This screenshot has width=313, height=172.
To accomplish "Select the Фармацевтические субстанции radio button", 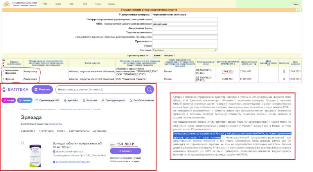I will pyautogui.click(x=152, y=14).
